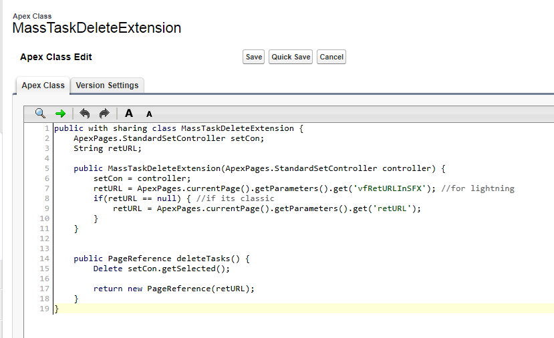554x338 pixels.
Task: Decrease font size with small A icon
Action: (149, 114)
